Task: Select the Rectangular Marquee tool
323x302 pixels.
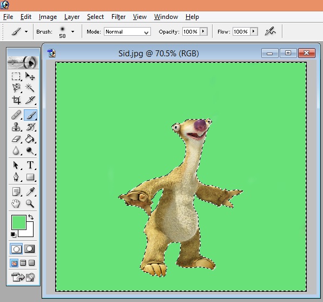Action: click(x=16, y=76)
